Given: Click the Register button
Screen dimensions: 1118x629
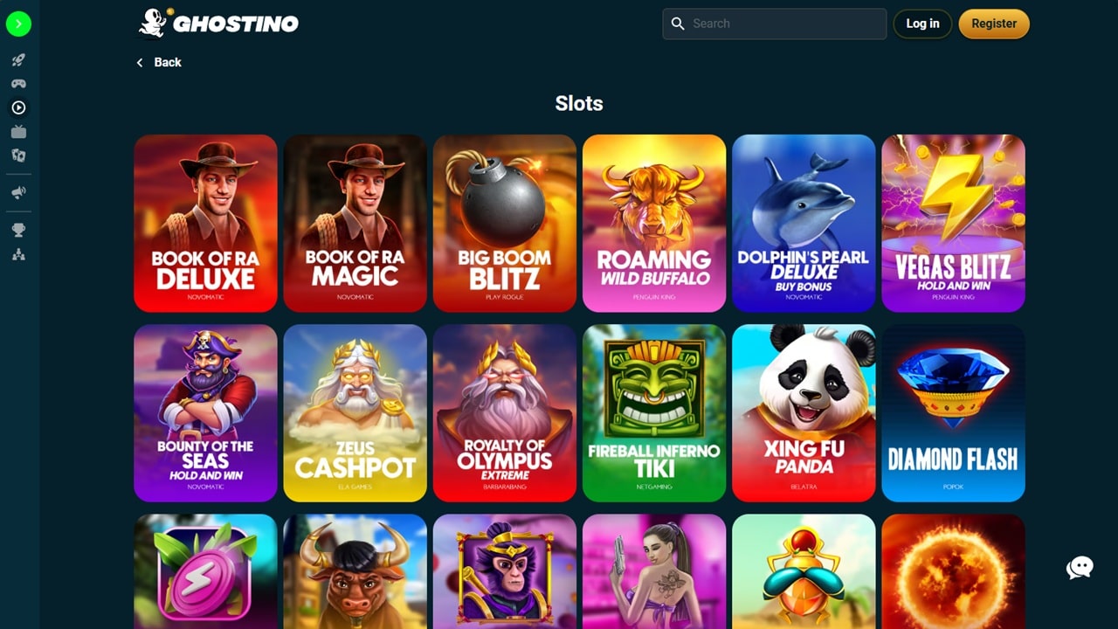Looking at the screenshot, I should (x=994, y=24).
